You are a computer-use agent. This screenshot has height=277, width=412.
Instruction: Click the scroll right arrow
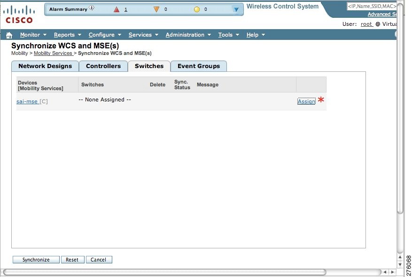pyautogui.click(x=392, y=272)
